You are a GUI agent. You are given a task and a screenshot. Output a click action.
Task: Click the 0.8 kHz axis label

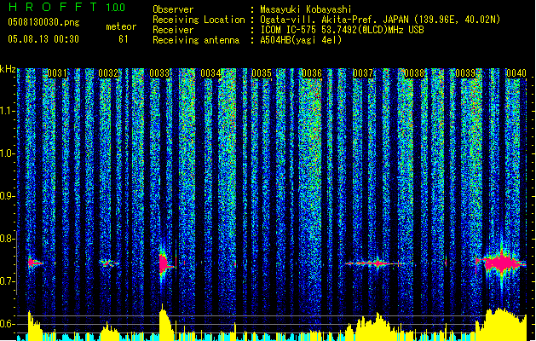[8, 239]
